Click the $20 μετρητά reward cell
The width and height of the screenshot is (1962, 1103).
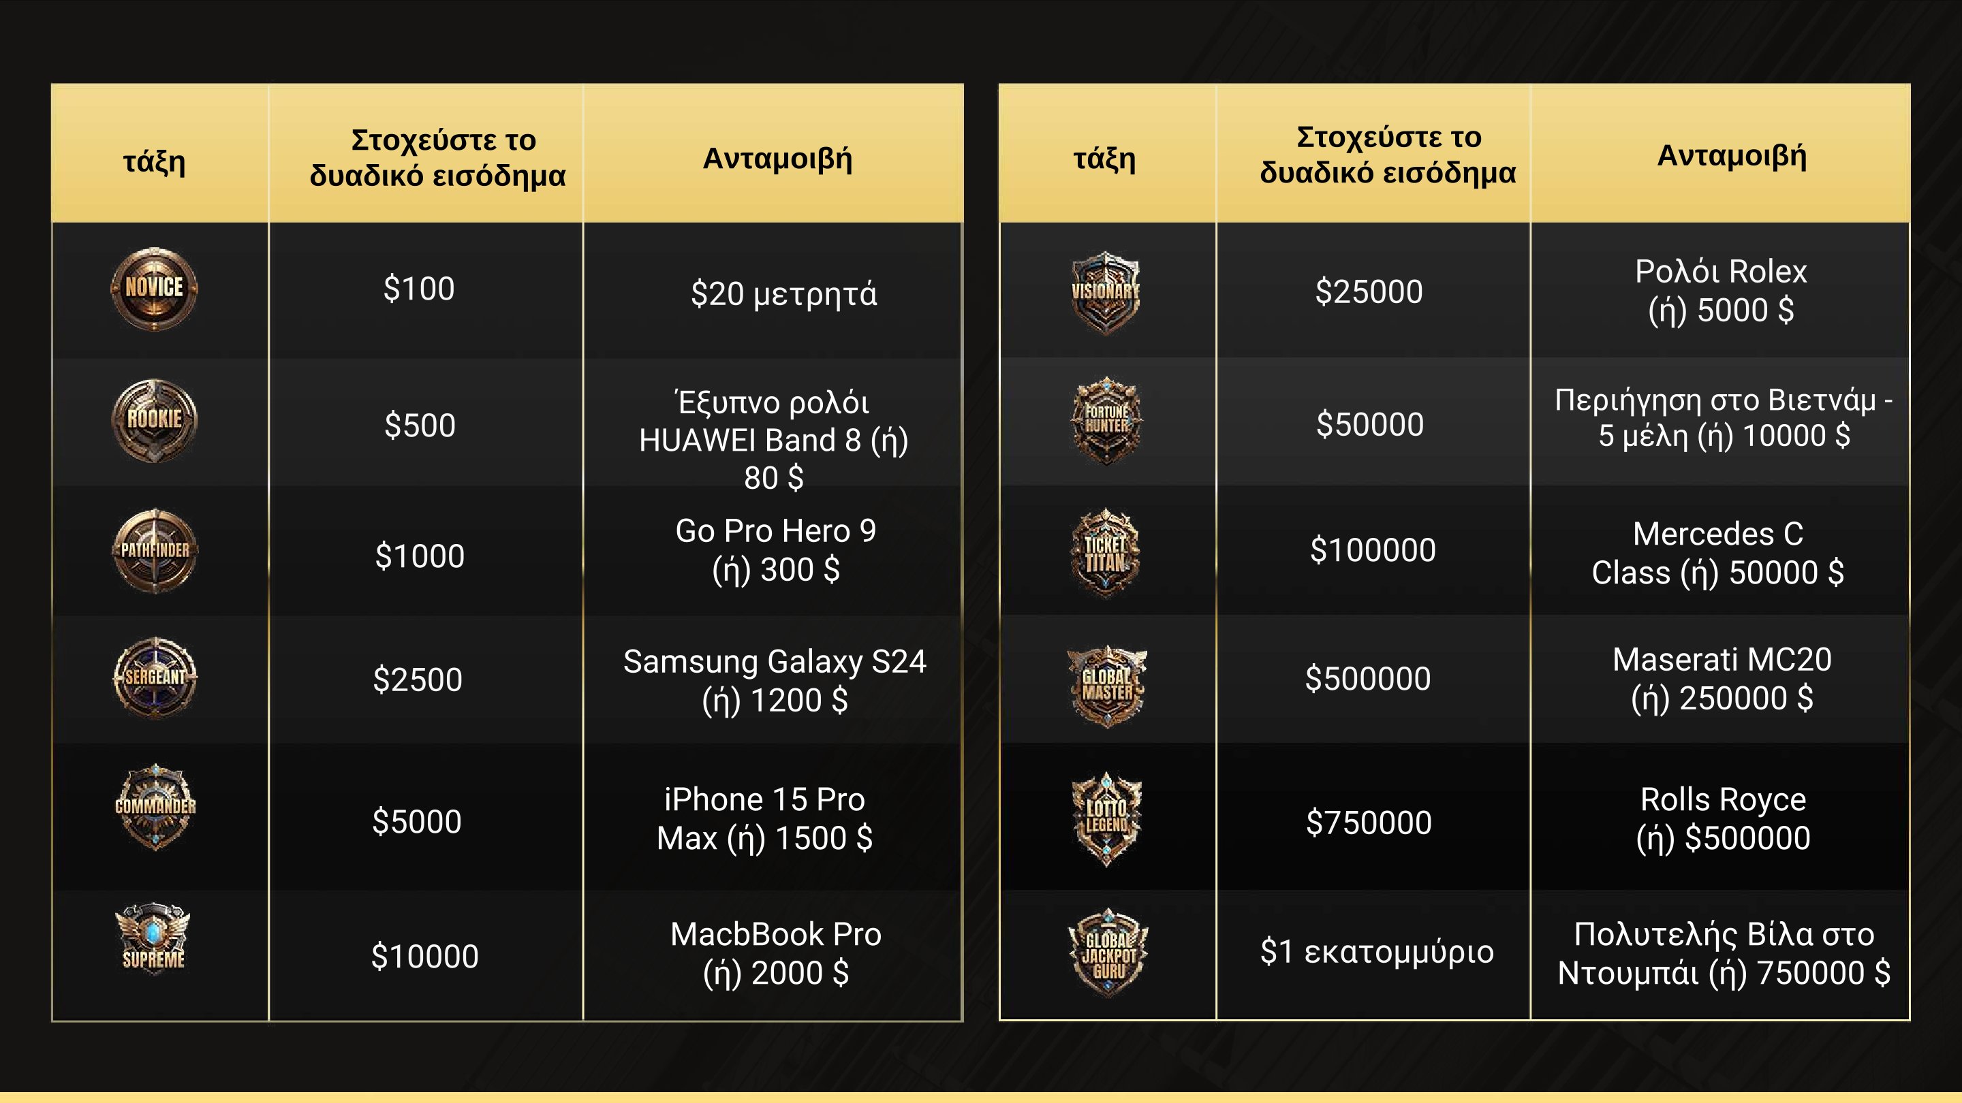click(773, 290)
